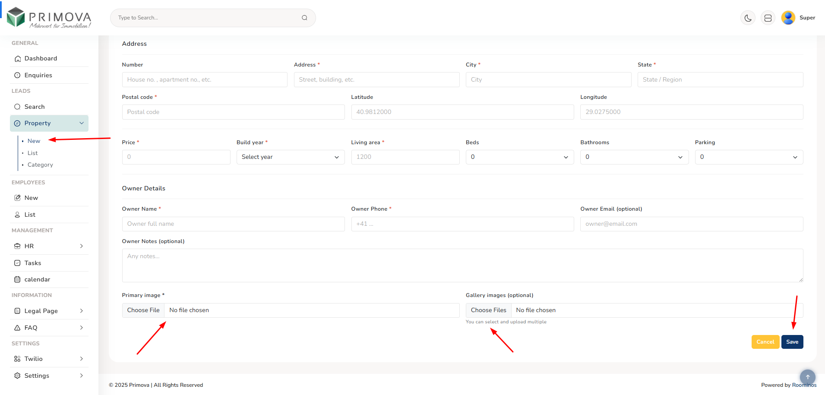
Task: Open the Super user avatar
Action: pos(788,18)
